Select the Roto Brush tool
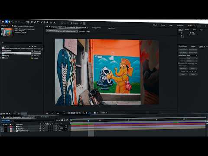Viewport: 208px width, 156px height. pyautogui.click(x=51, y=23)
